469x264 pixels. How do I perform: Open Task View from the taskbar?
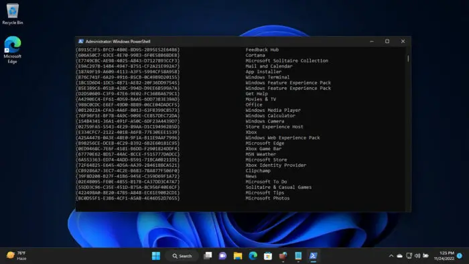208,256
